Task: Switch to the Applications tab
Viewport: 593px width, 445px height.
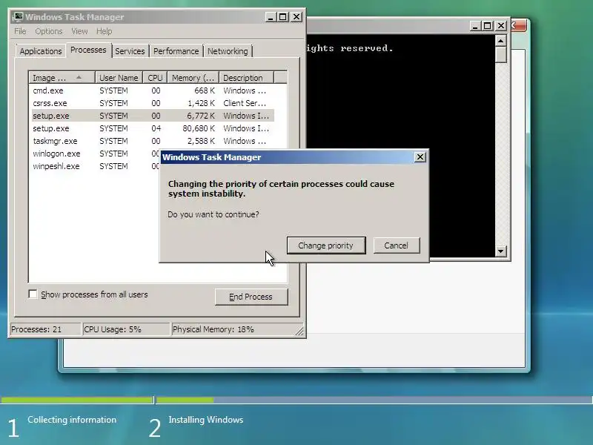Action: click(x=41, y=51)
